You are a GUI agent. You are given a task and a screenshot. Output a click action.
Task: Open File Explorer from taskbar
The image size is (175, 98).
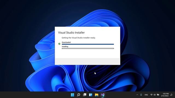(97, 95)
